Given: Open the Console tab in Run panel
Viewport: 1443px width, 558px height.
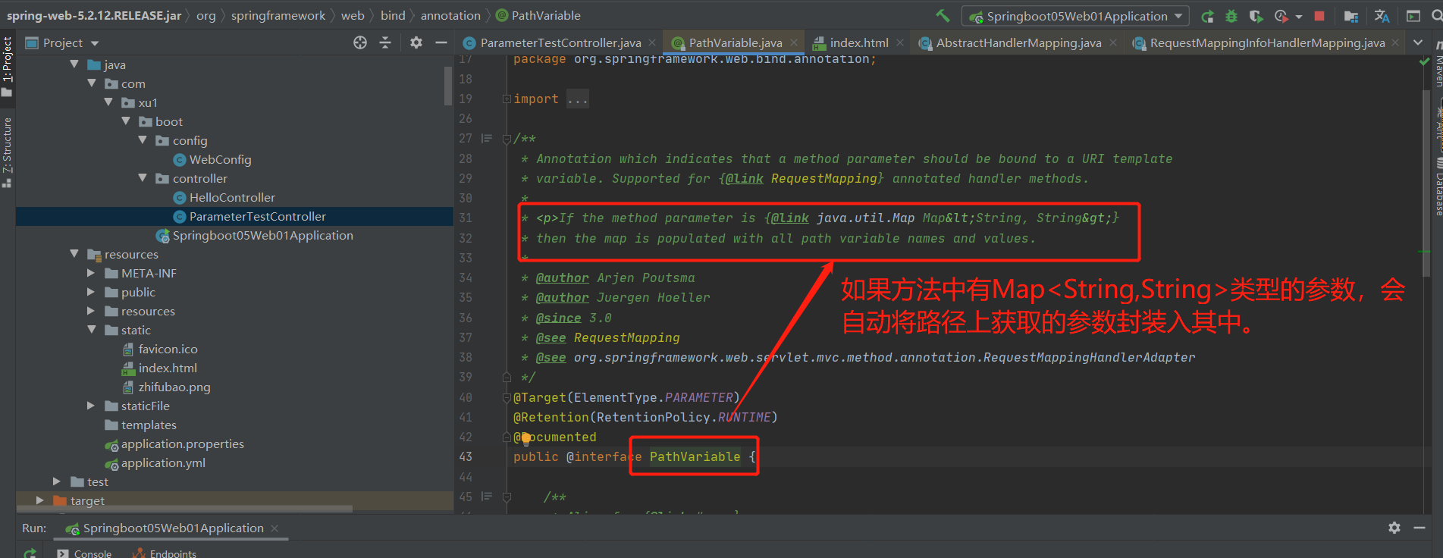Looking at the screenshot, I should click(x=84, y=553).
